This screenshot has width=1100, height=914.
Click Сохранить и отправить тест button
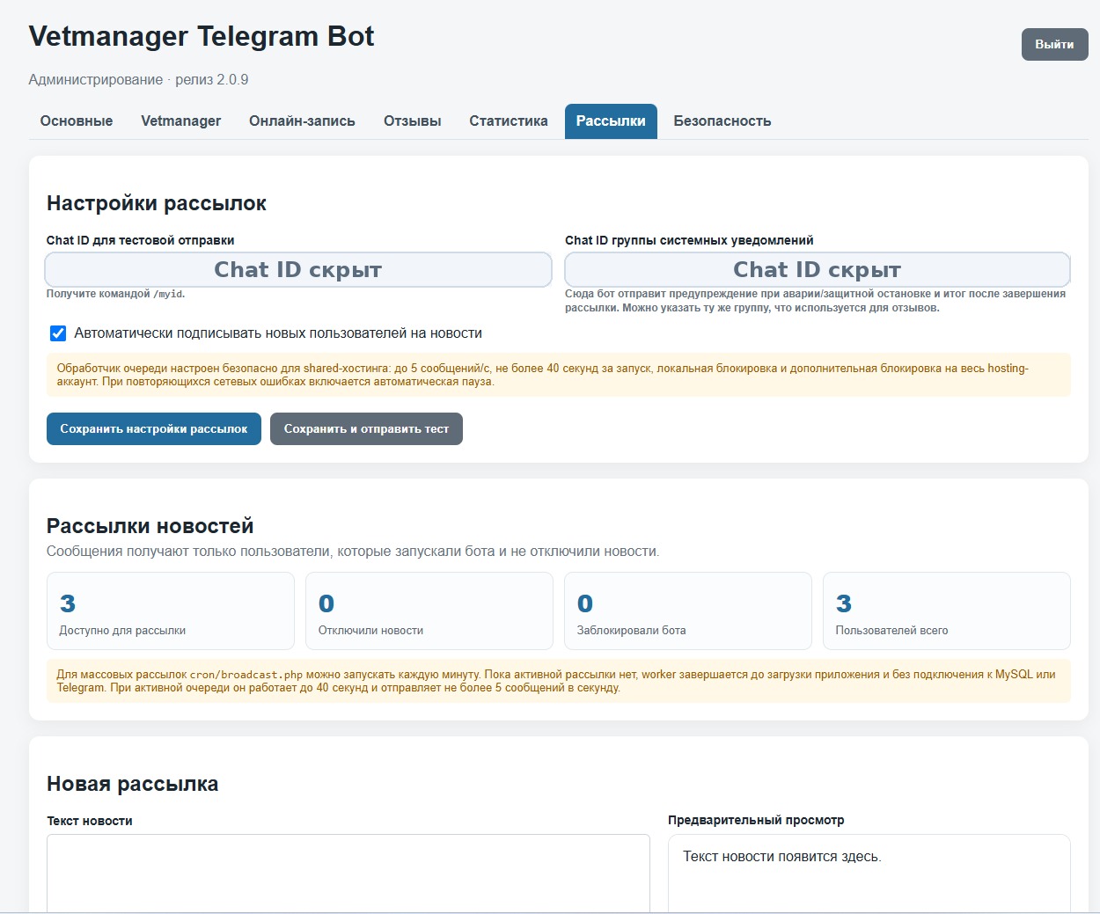[x=366, y=429]
